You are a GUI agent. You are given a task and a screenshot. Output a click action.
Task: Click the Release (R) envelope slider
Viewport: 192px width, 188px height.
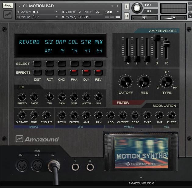coord(166,43)
